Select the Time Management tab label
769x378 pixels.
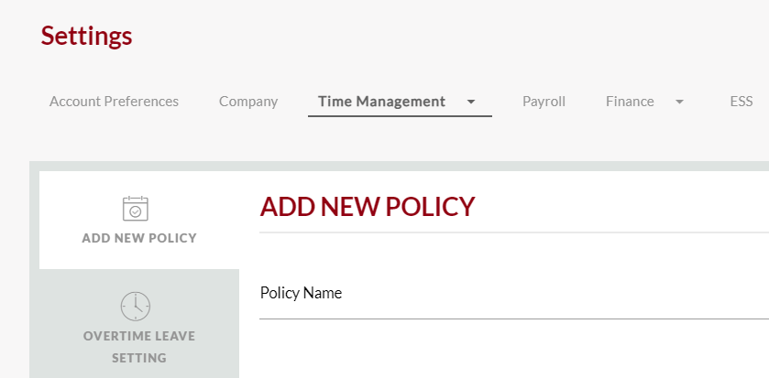pos(381,102)
